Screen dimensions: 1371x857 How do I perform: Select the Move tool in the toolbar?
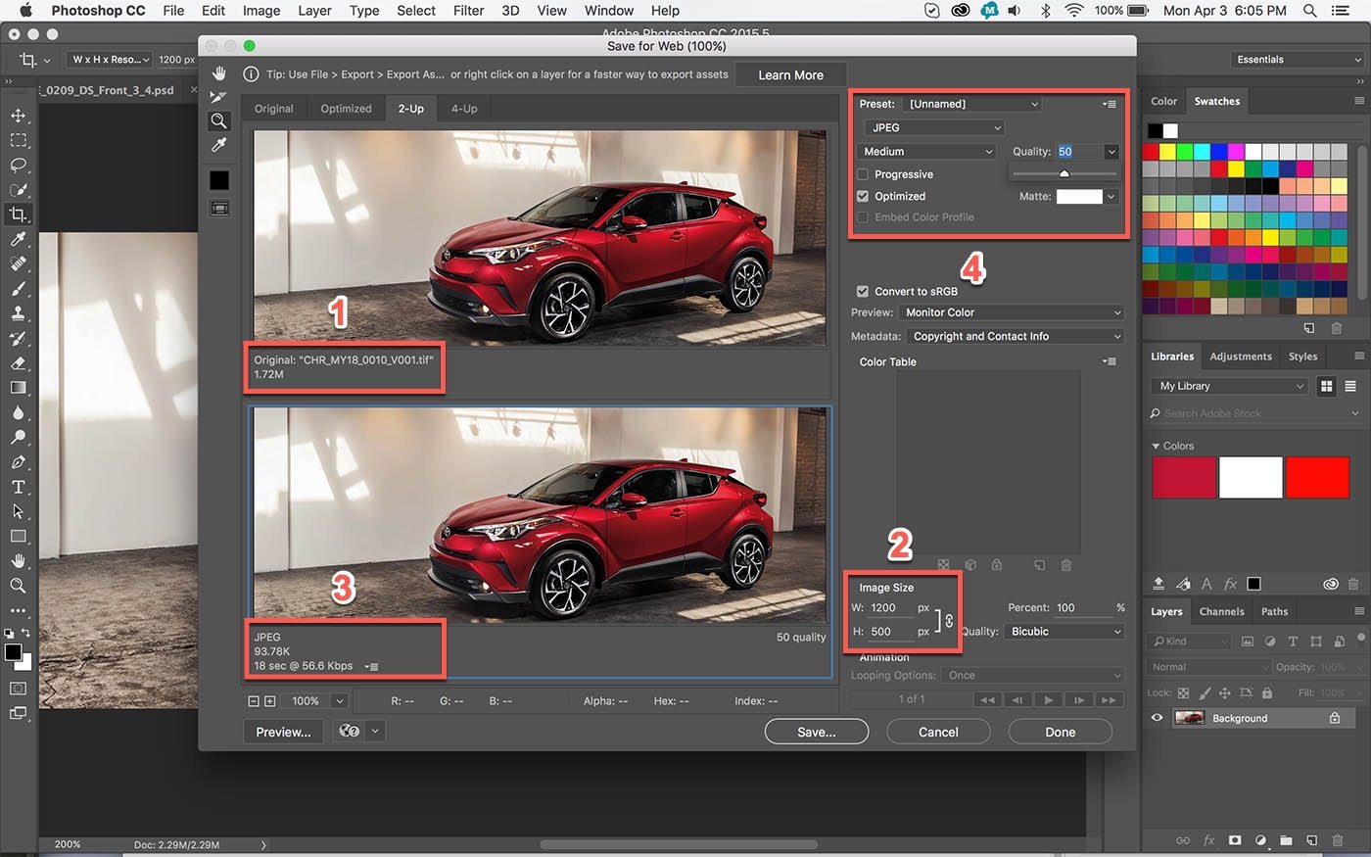pos(18,116)
